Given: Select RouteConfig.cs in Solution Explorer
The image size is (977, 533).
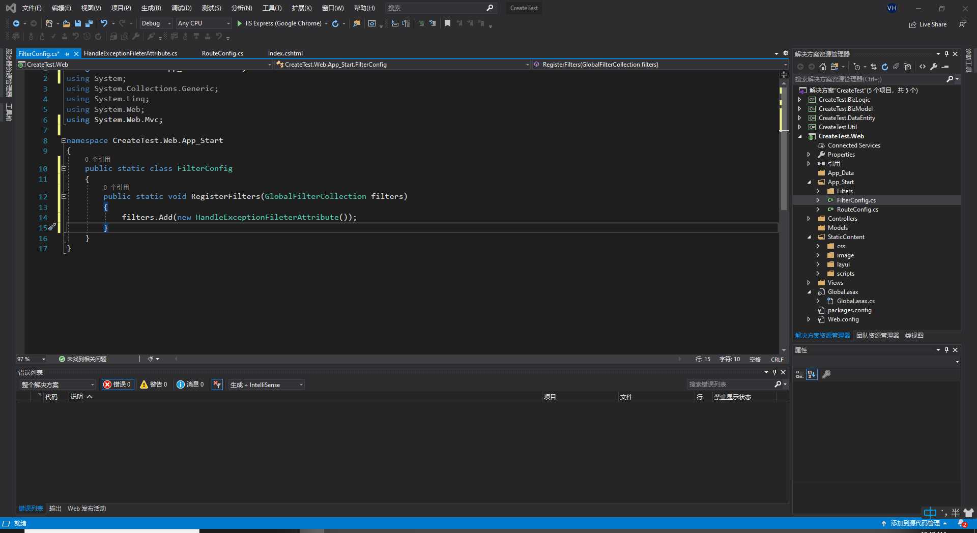Looking at the screenshot, I should pos(857,210).
